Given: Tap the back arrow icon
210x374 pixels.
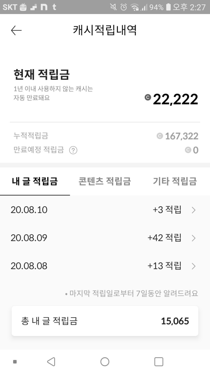Looking at the screenshot, I should coord(16,30).
